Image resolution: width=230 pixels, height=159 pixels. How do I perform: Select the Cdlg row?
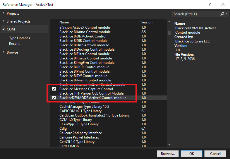(108, 129)
